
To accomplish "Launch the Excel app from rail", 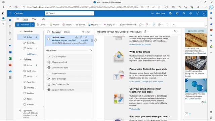I will pyautogui.click(x=10, y=58).
